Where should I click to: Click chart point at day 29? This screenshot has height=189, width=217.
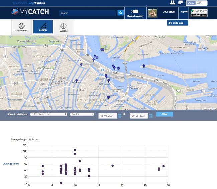164,166
